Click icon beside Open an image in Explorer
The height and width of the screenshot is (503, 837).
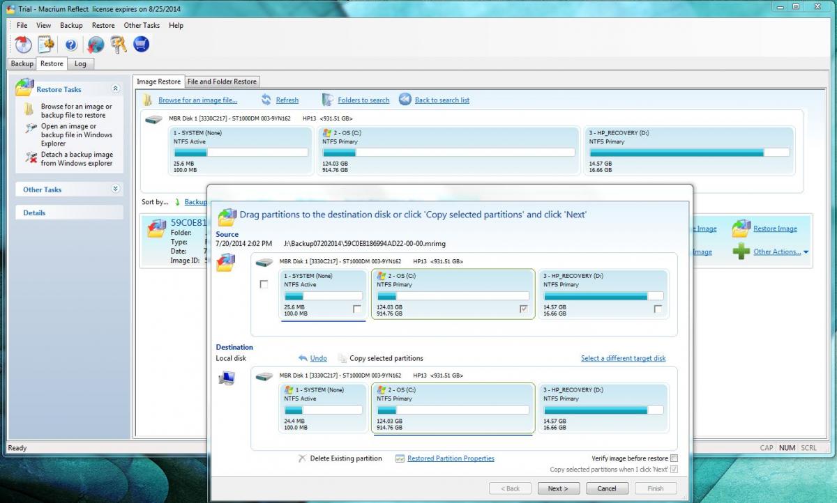pos(31,128)
